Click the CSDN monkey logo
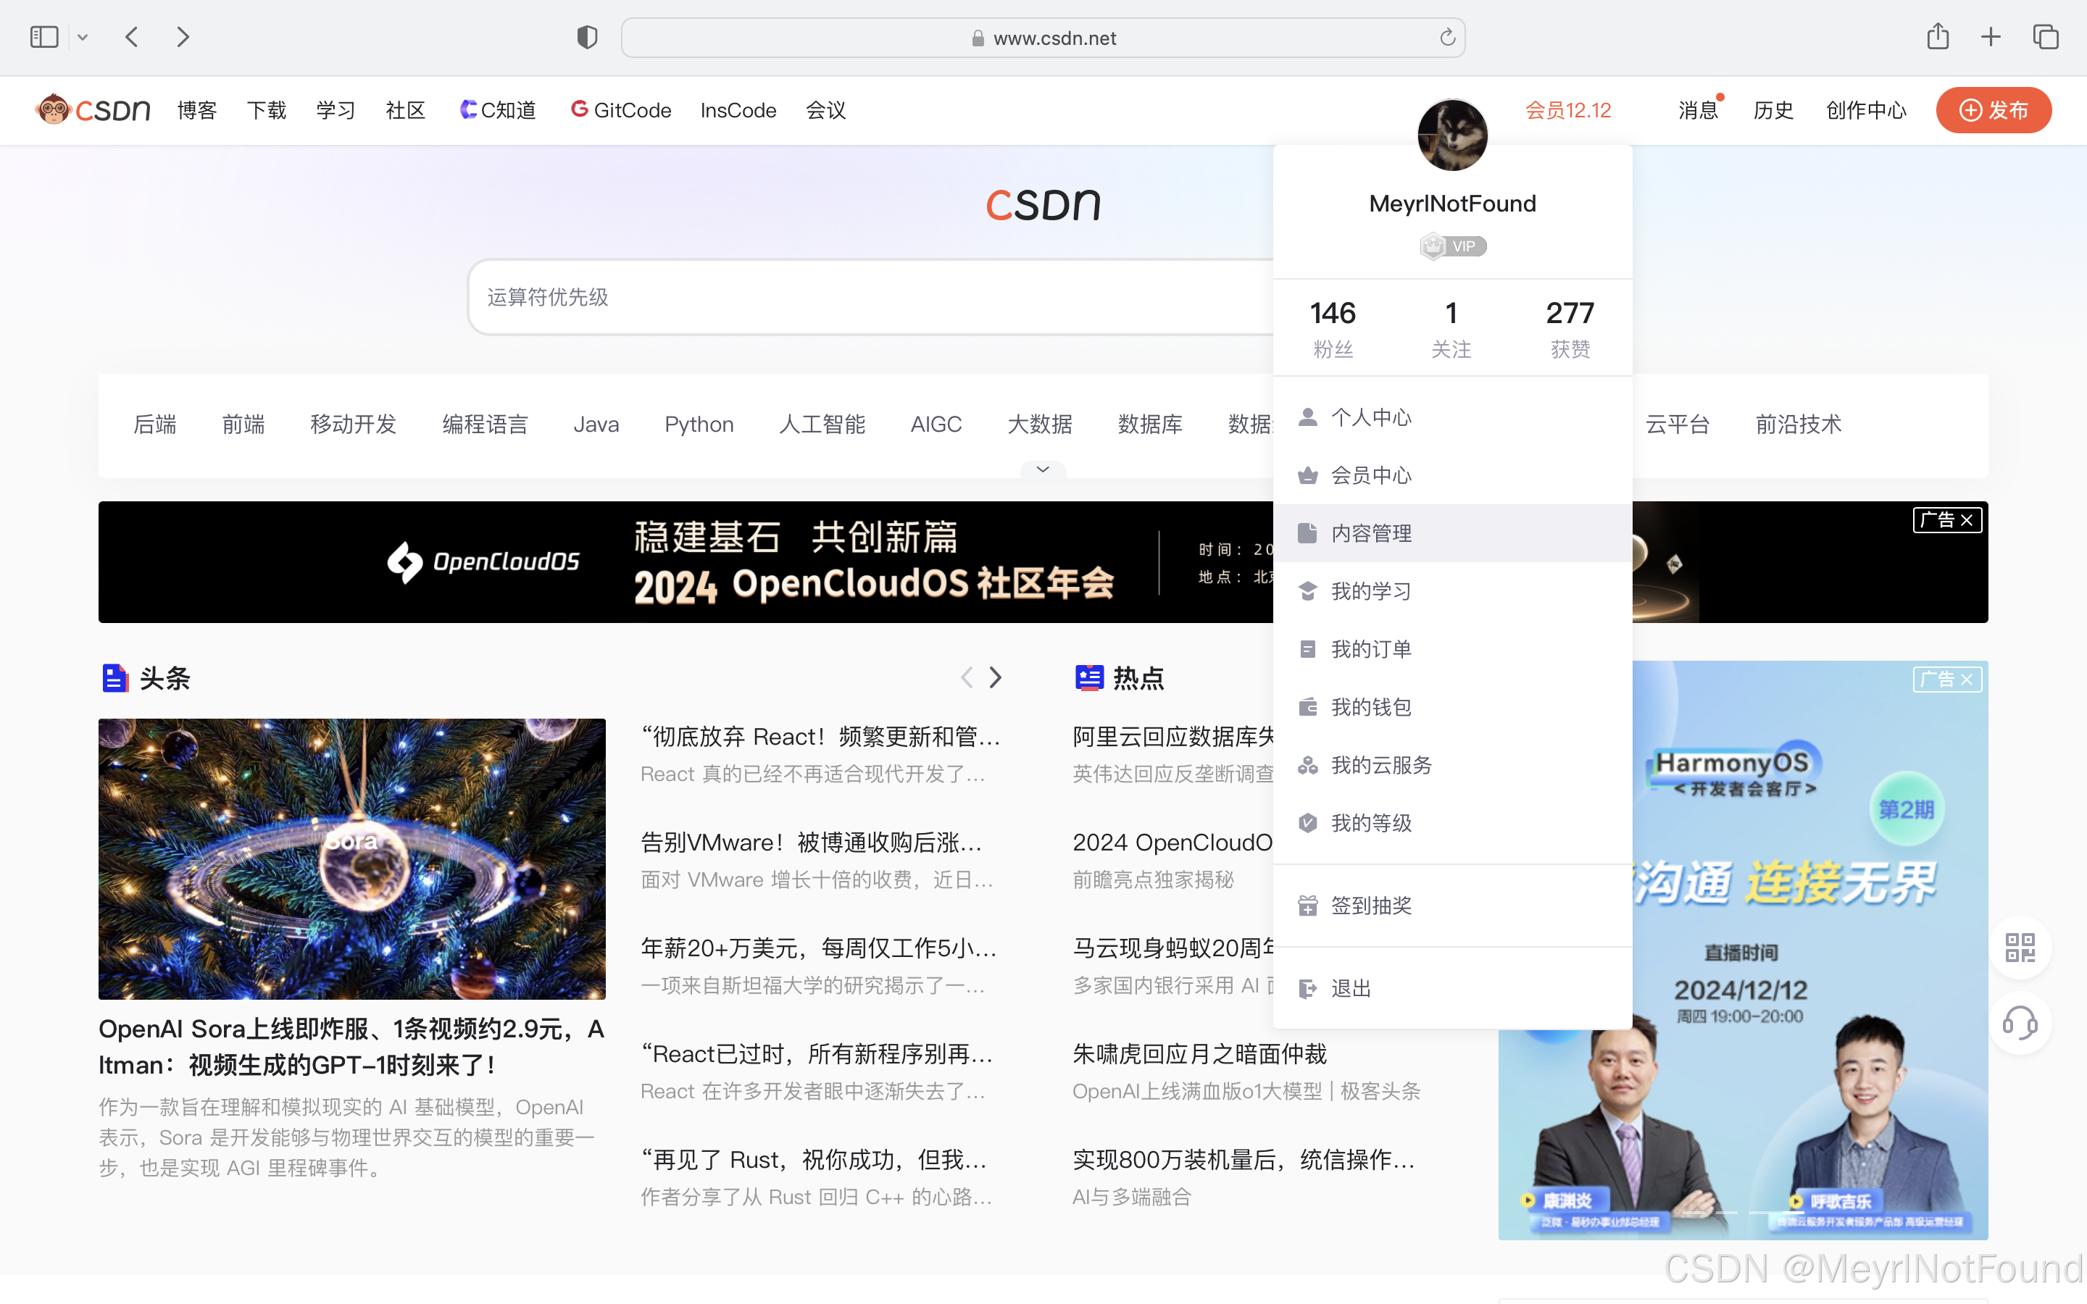The image size is (2087, 1304). 93,110
